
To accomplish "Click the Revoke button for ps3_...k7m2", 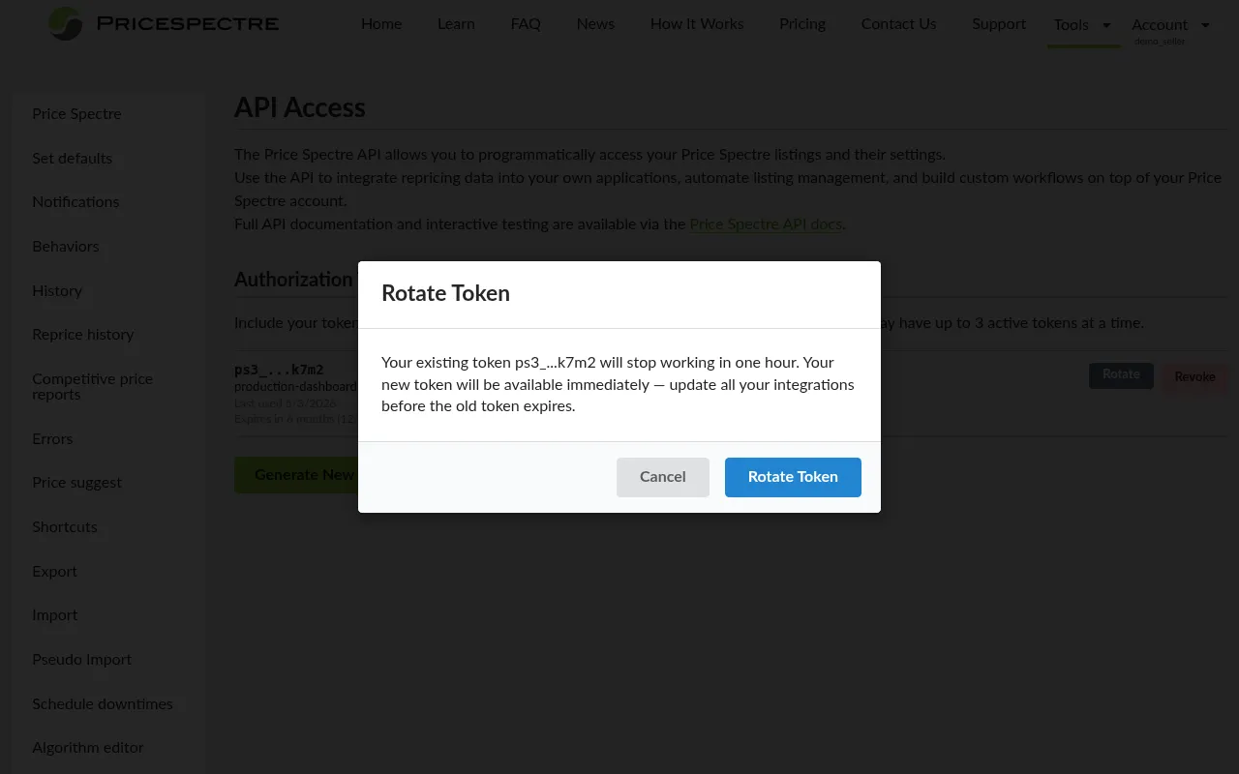I will 1194,377.
